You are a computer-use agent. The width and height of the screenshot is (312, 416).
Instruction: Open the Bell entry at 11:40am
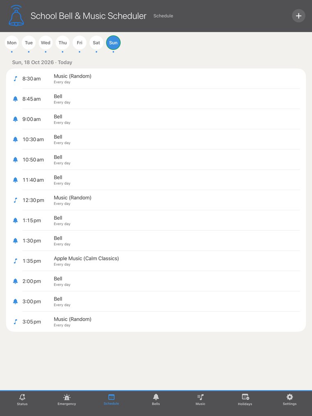156,180
